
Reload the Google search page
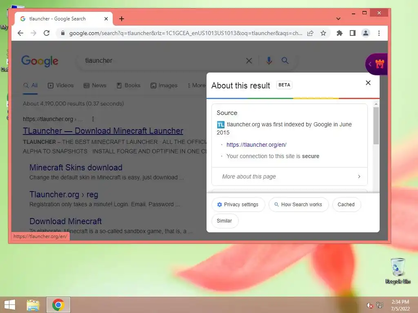pyautogui.click(x=47, y=33)
